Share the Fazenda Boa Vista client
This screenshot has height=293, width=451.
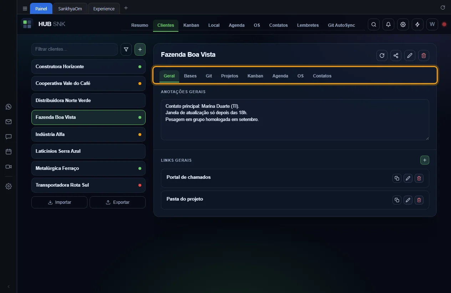tap(396, 55)
